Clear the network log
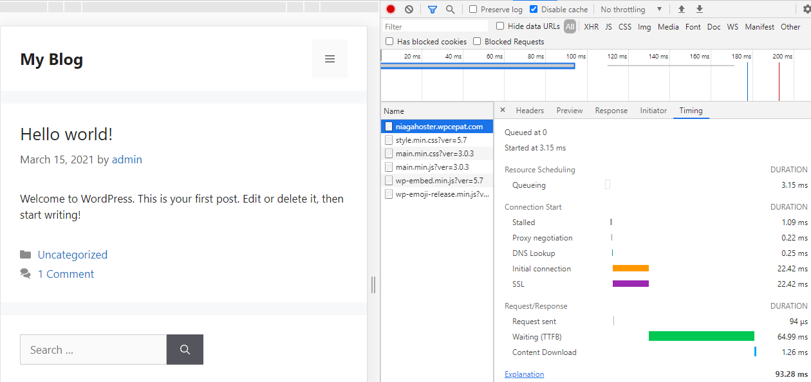The image size is (811, 382). pyautogui.click(x=409, y=10)
